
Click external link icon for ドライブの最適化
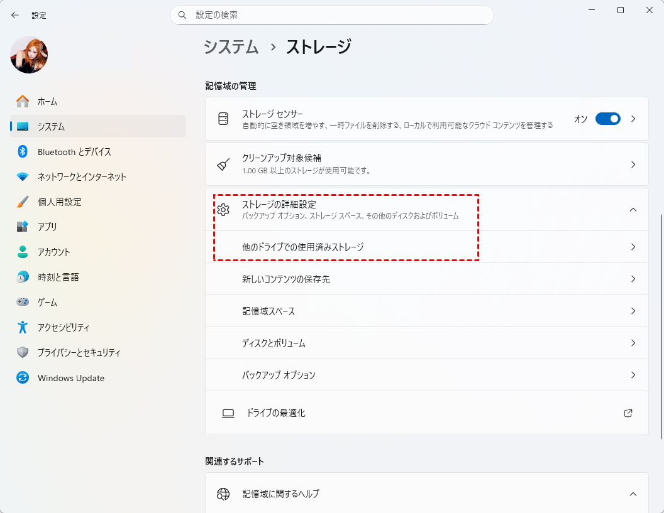(628, 413)
